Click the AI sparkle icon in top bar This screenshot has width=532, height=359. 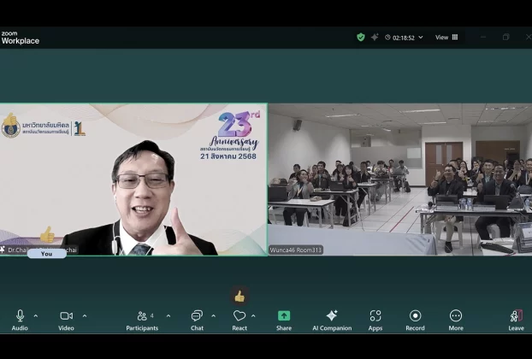click(x=375, y=38)
